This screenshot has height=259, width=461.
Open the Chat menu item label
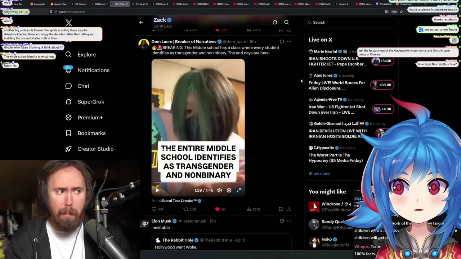(83, 86)
